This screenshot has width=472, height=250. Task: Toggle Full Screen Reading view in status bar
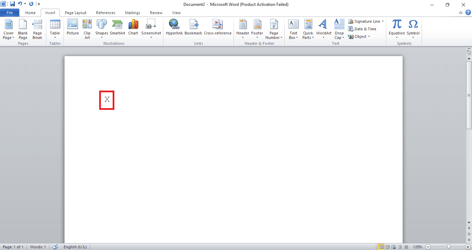(387, 247)
